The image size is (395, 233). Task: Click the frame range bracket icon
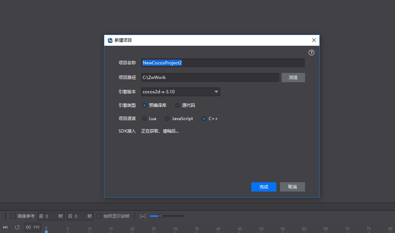pos(143,216)
